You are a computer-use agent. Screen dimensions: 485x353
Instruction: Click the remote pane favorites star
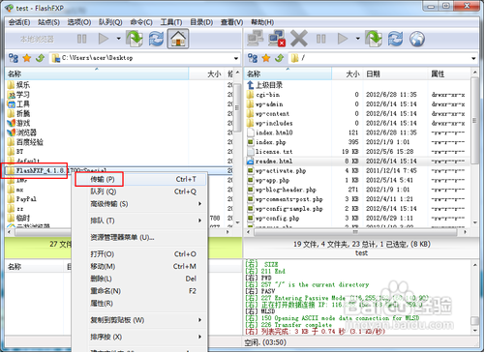[266, 58]
